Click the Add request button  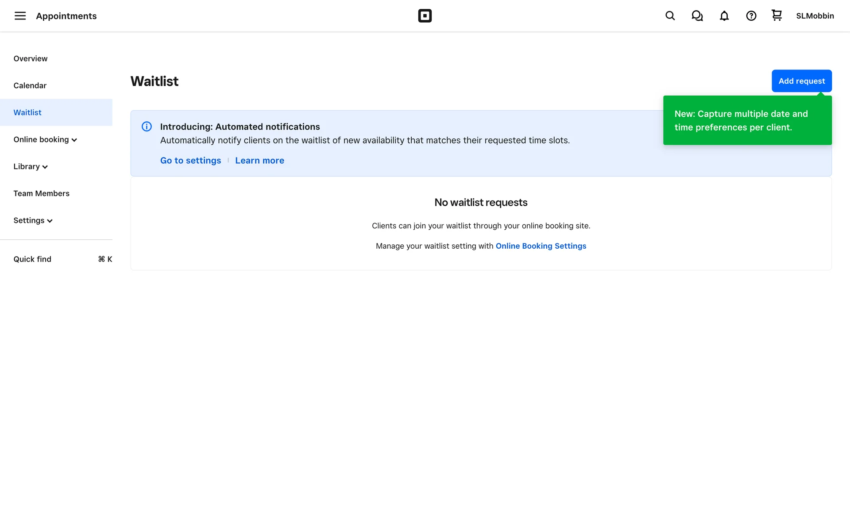(801, 81)
